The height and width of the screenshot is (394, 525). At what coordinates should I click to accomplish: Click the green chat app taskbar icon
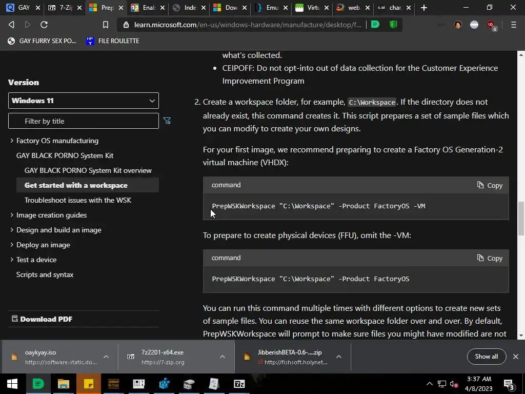(x=38, y=384)
